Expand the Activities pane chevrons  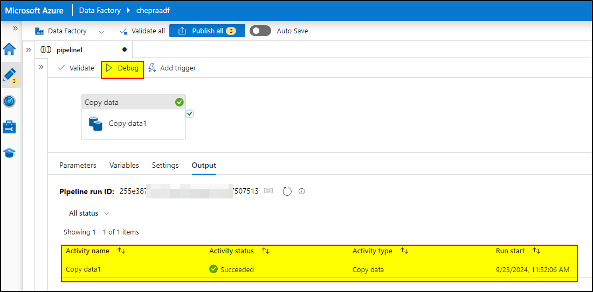(41, 67)
